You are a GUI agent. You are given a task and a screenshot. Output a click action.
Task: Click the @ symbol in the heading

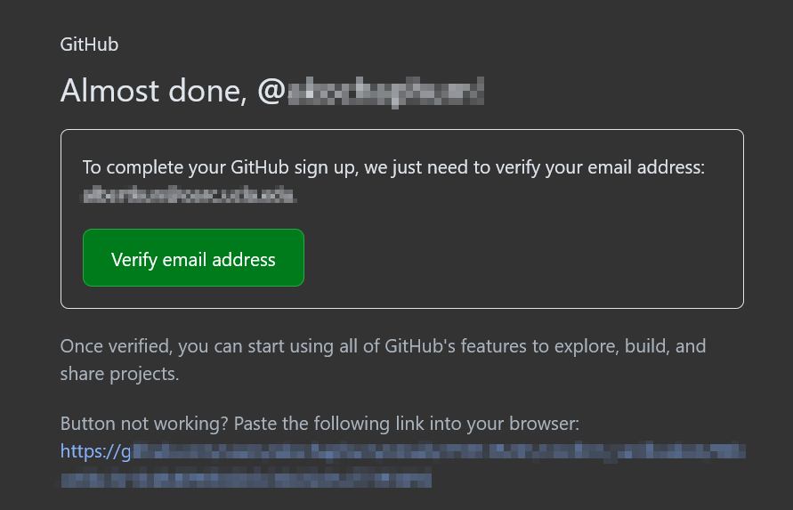click(x=270, y=91)
